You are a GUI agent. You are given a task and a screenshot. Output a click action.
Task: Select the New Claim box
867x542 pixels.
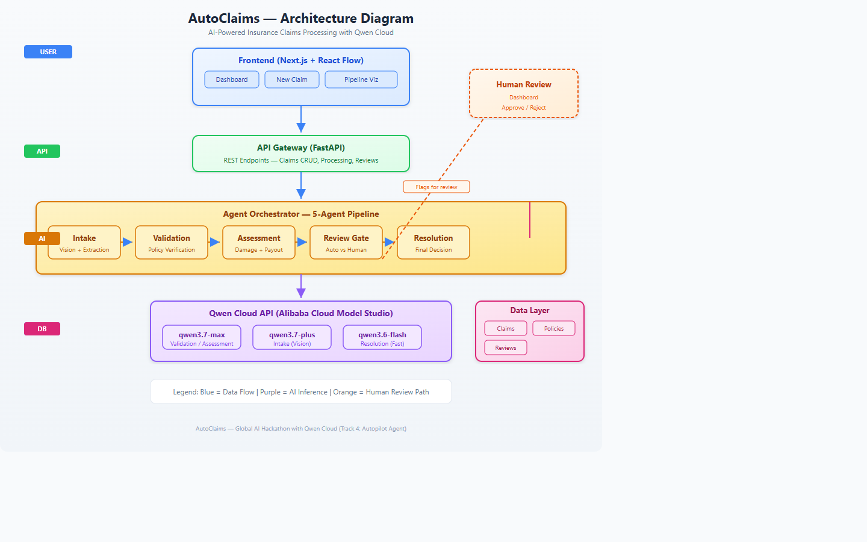(x=292, y=79)
